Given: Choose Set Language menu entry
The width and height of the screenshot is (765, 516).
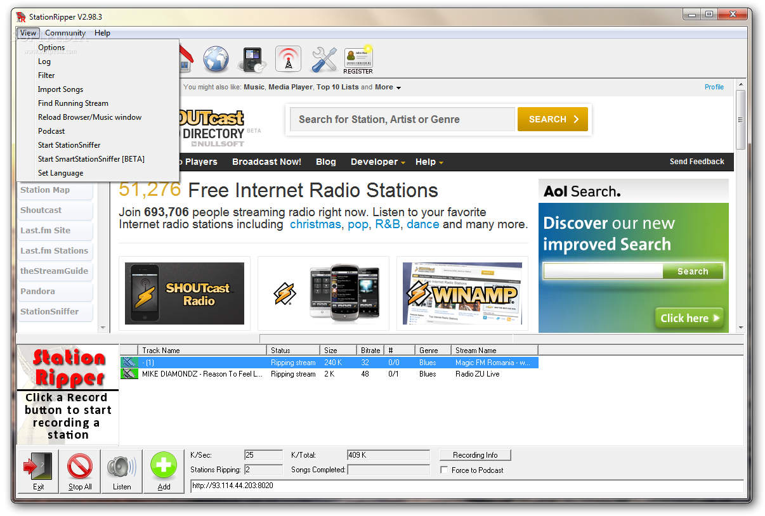Looking at the screenshot, I should coord(98,173).
